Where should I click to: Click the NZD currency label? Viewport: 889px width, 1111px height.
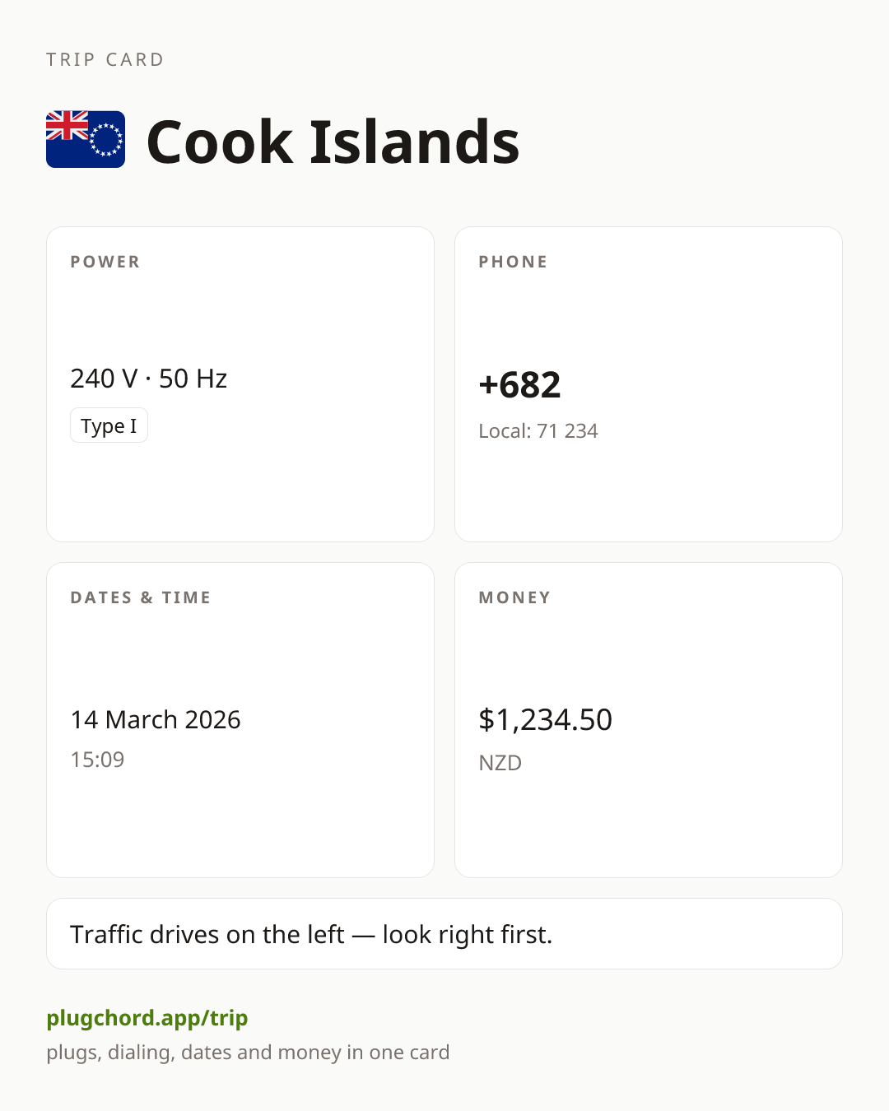point(500,763)
